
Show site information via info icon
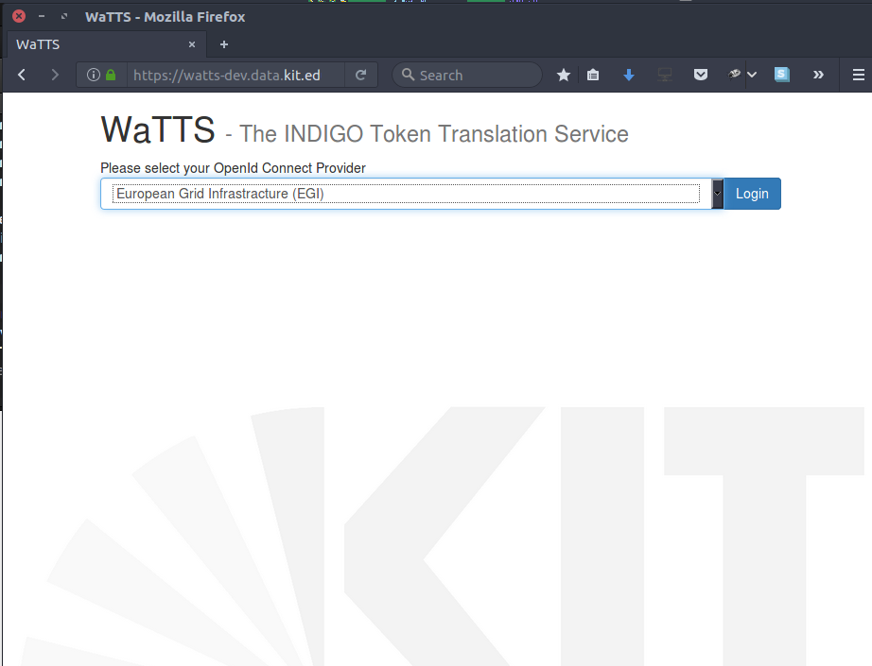(x=94, y=75)
